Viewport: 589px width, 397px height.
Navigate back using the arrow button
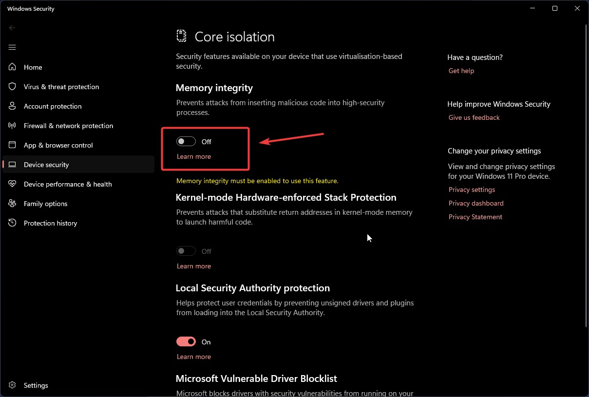coord(12,28)
